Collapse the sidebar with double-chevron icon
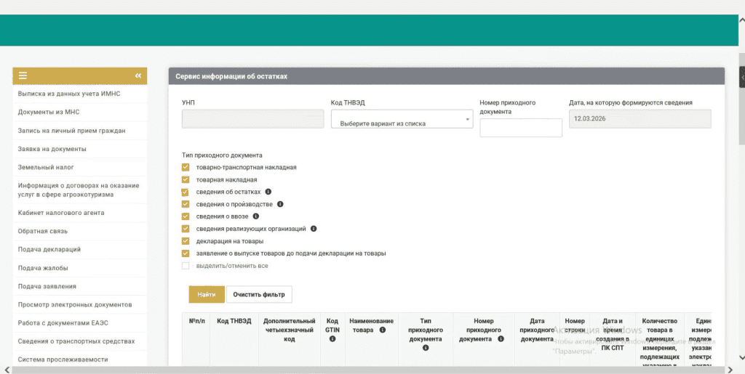 [138, 76]
